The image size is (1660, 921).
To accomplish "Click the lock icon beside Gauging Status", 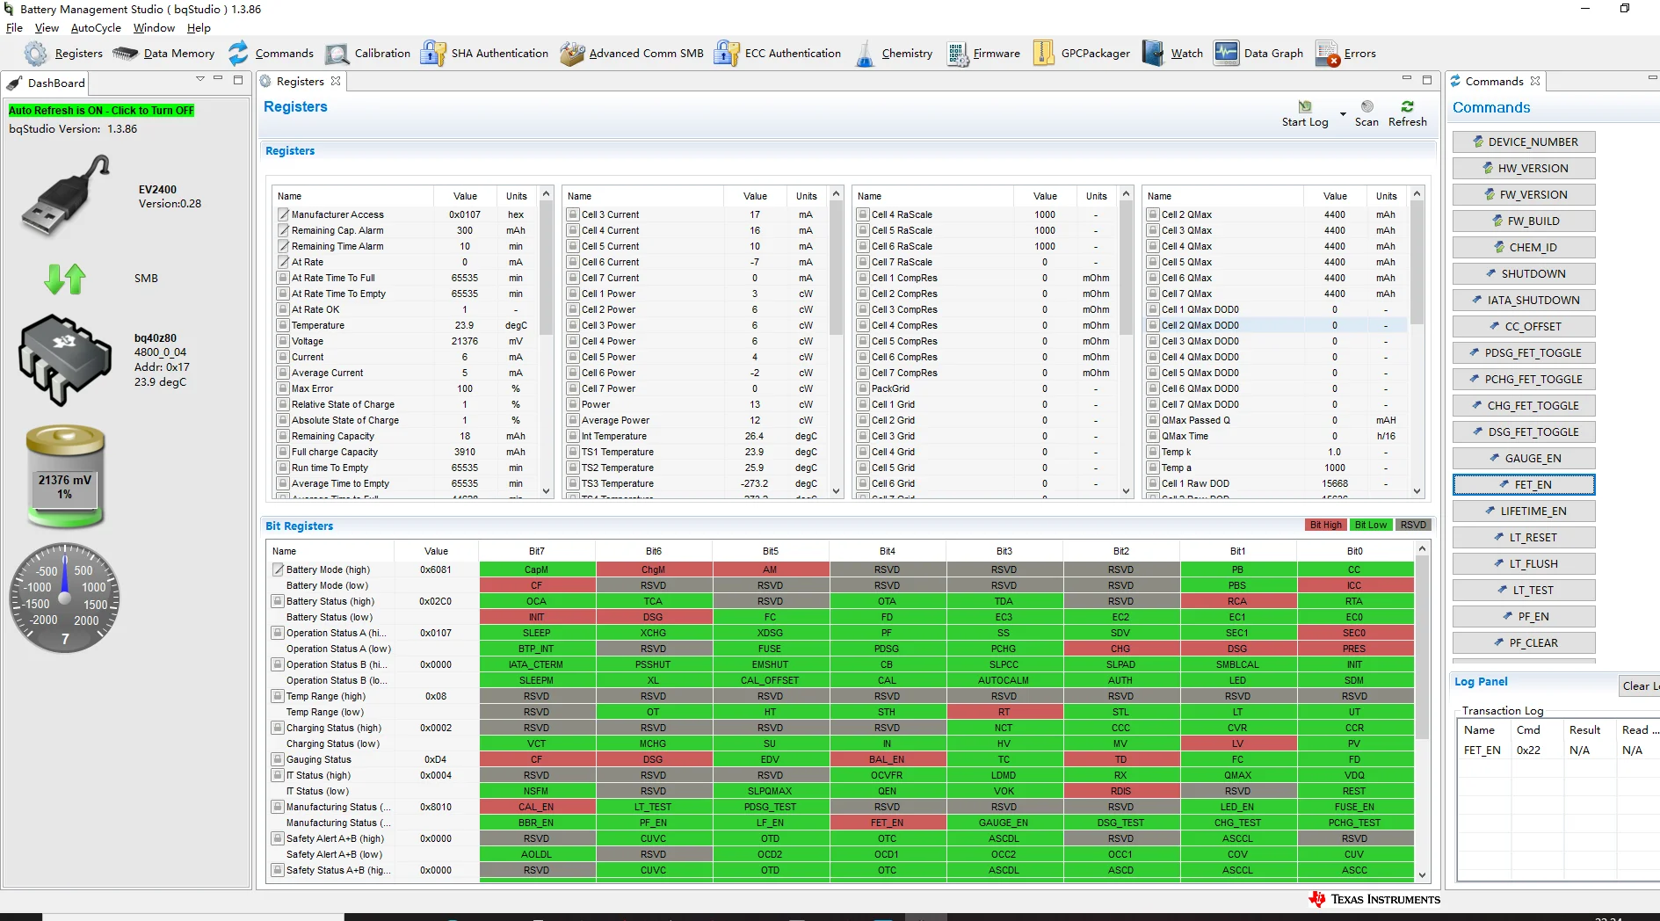I will (x=278, y=759).
